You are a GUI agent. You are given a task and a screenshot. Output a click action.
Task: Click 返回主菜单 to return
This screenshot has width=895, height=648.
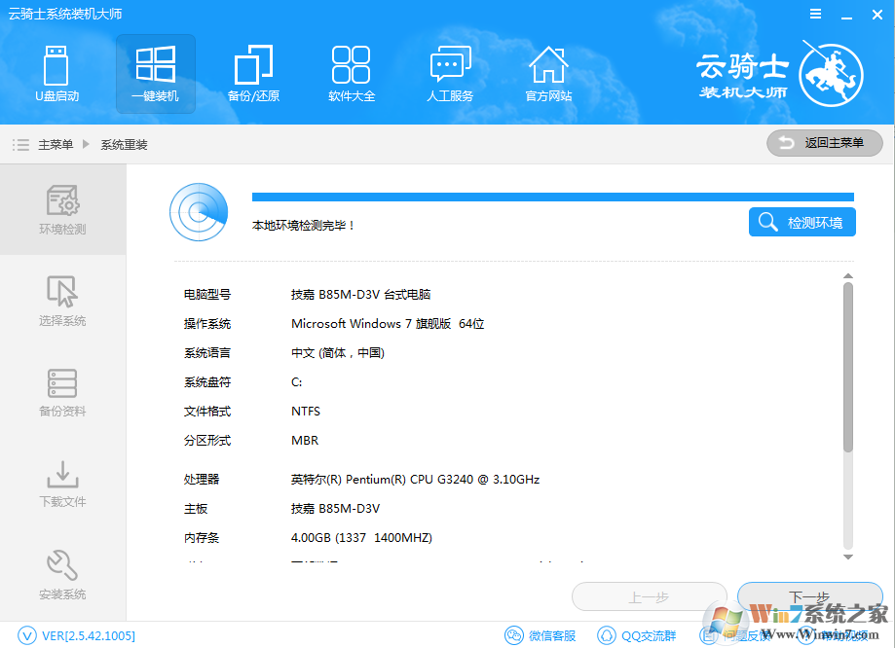(824, 143)
